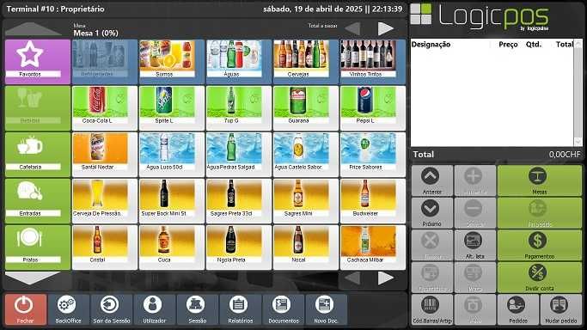587x330 pixels.
Task: Add Sprite L to the order
Action: tap(171, 107)
